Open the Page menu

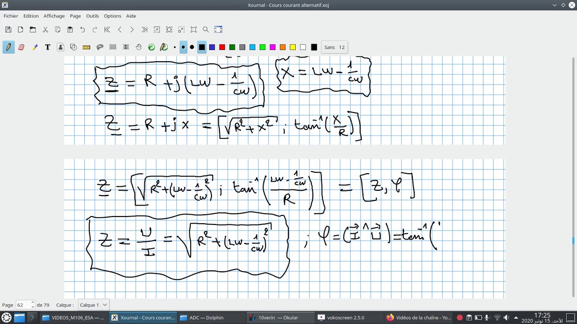point(75,16)
